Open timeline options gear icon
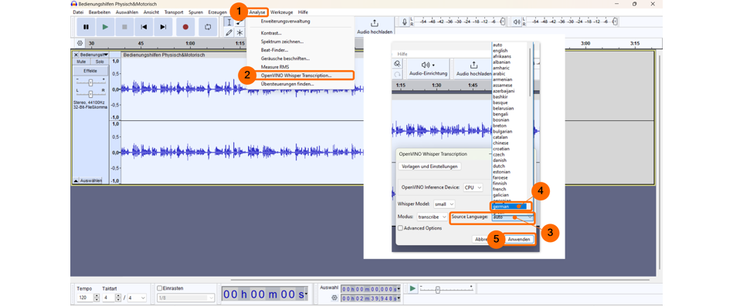Viewport: 733px width, 306px height. (80, 43)
